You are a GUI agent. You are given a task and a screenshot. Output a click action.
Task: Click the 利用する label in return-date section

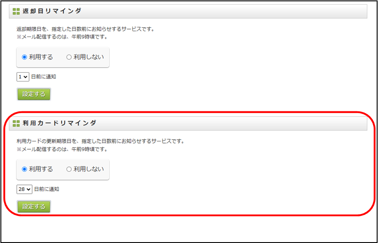pyautogui.click(x=41, y=57)
